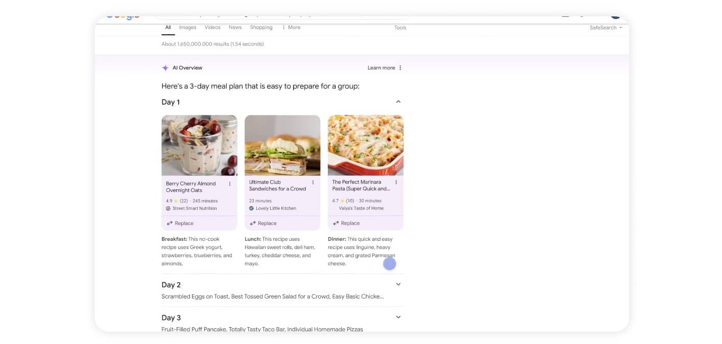The width and height of the screenshot is (722, 344).
Task: Replace the Overnight Oats breakfast recipe
Action: coord(180,223)
